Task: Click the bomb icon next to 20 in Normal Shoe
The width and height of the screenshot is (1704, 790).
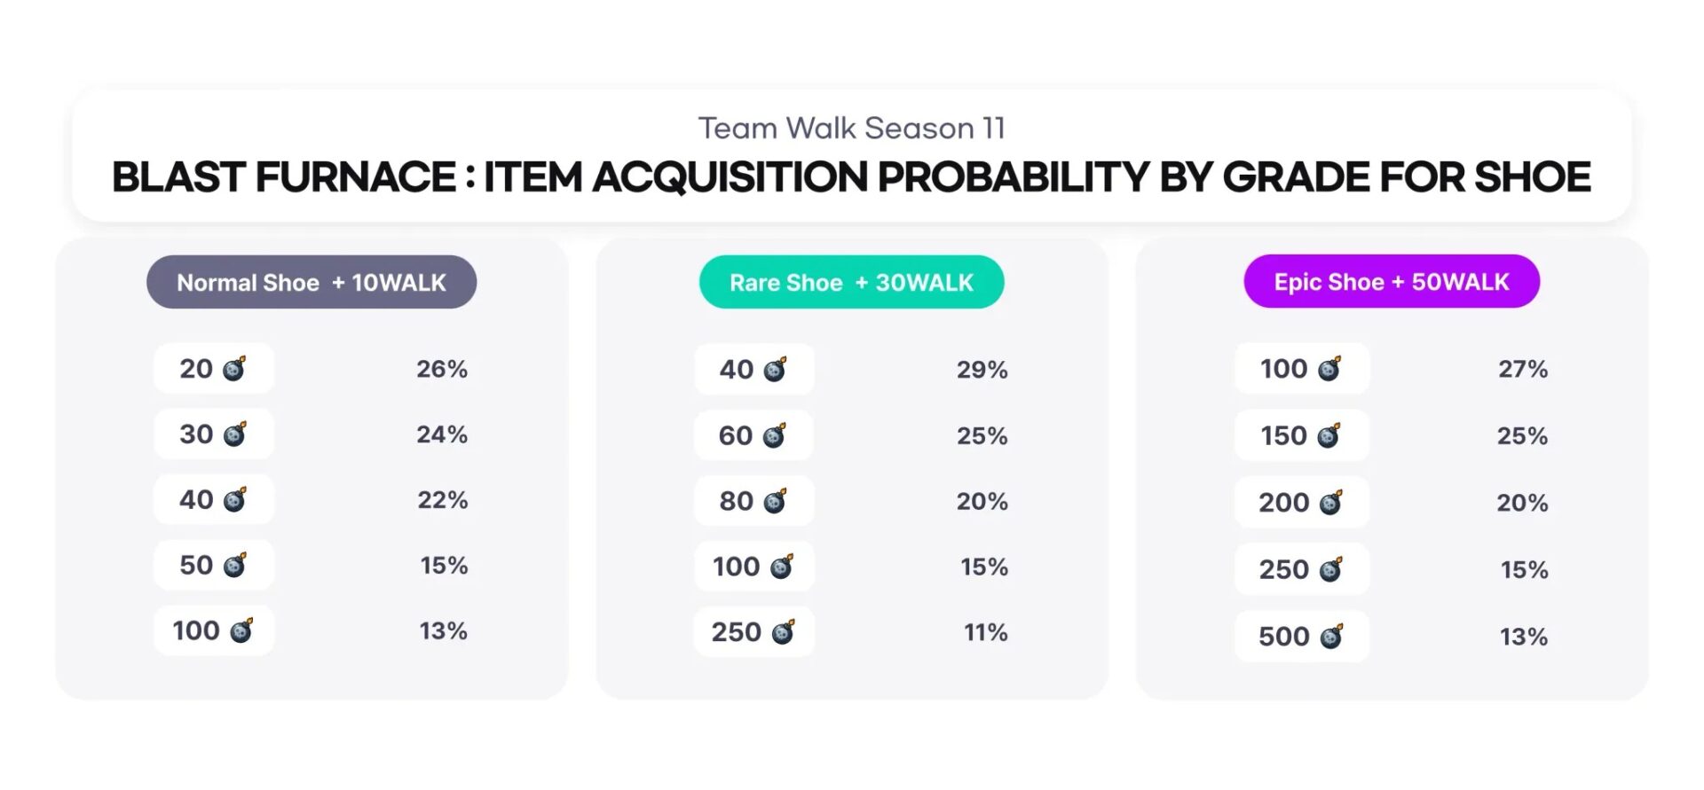Action: tap(234, 368)
